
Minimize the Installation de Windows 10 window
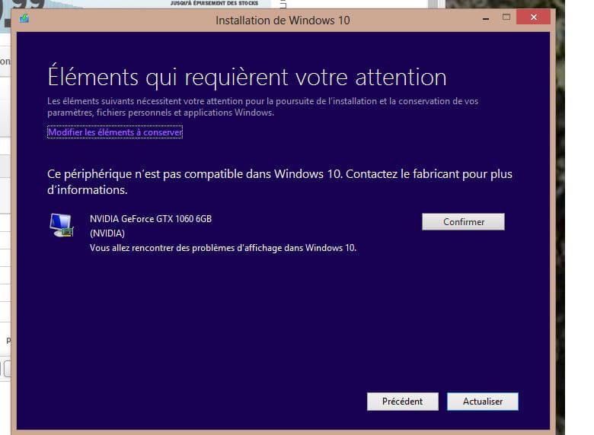coord(486,17)
